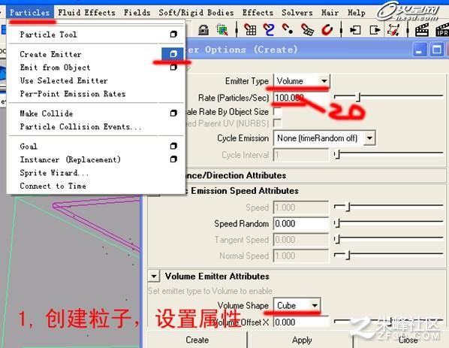Click the Snap to view planes icon
The image size is (449, 348).
click(x=307, y=29)
